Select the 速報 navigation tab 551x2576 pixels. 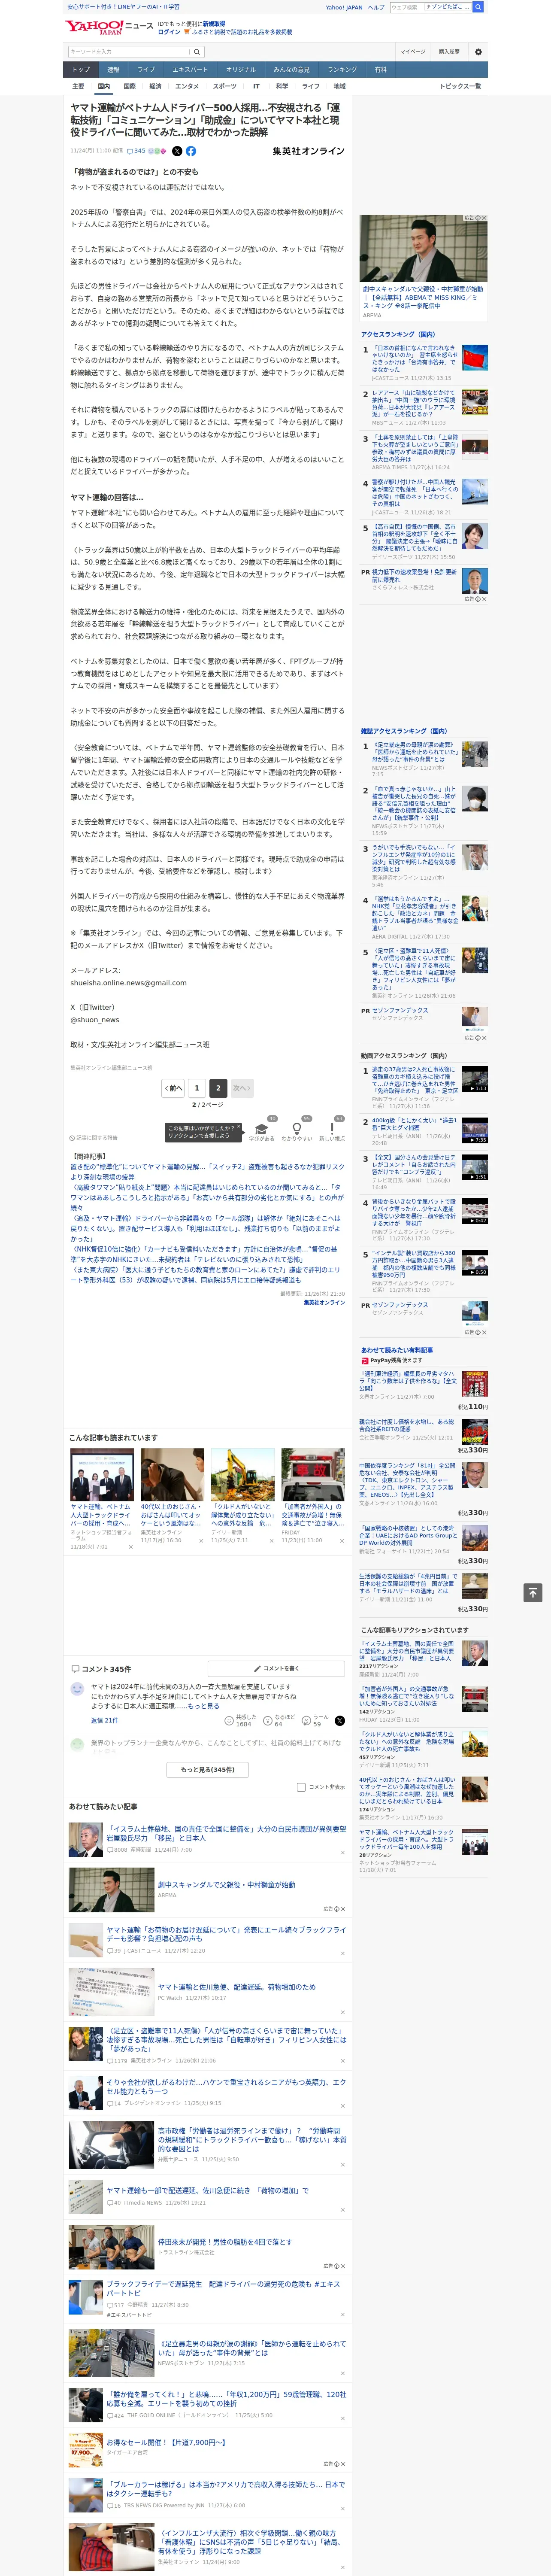[113, 70]
